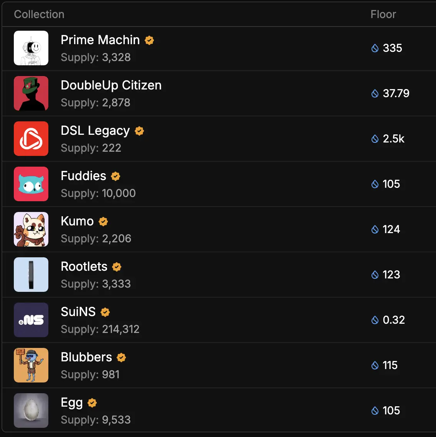Click the Kumo cat avatar
Image resolution: width=436 pixels, height=437 pixels.
pos(31,229)
